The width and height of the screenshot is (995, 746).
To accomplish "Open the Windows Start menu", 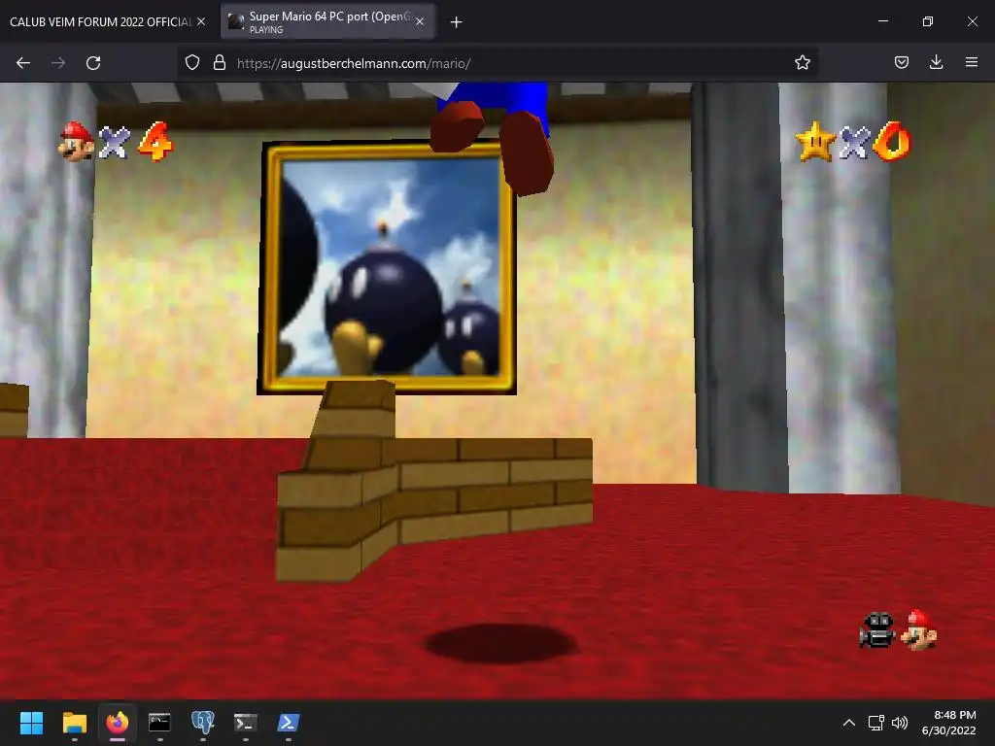I will click(31, 723).
